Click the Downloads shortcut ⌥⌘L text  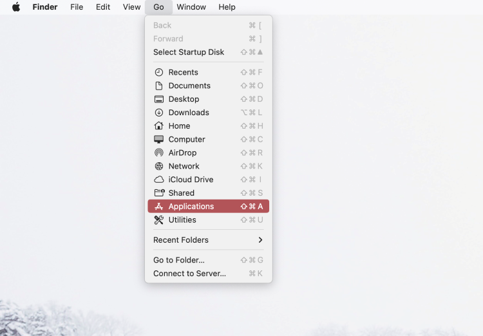(251, 113)
